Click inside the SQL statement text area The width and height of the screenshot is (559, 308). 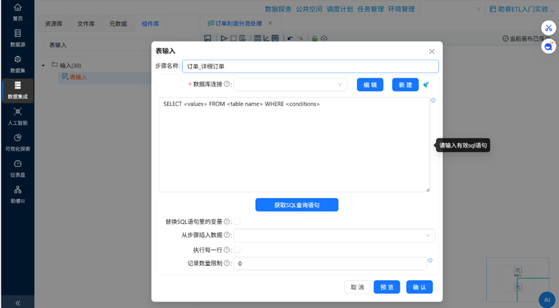point(294,144)
